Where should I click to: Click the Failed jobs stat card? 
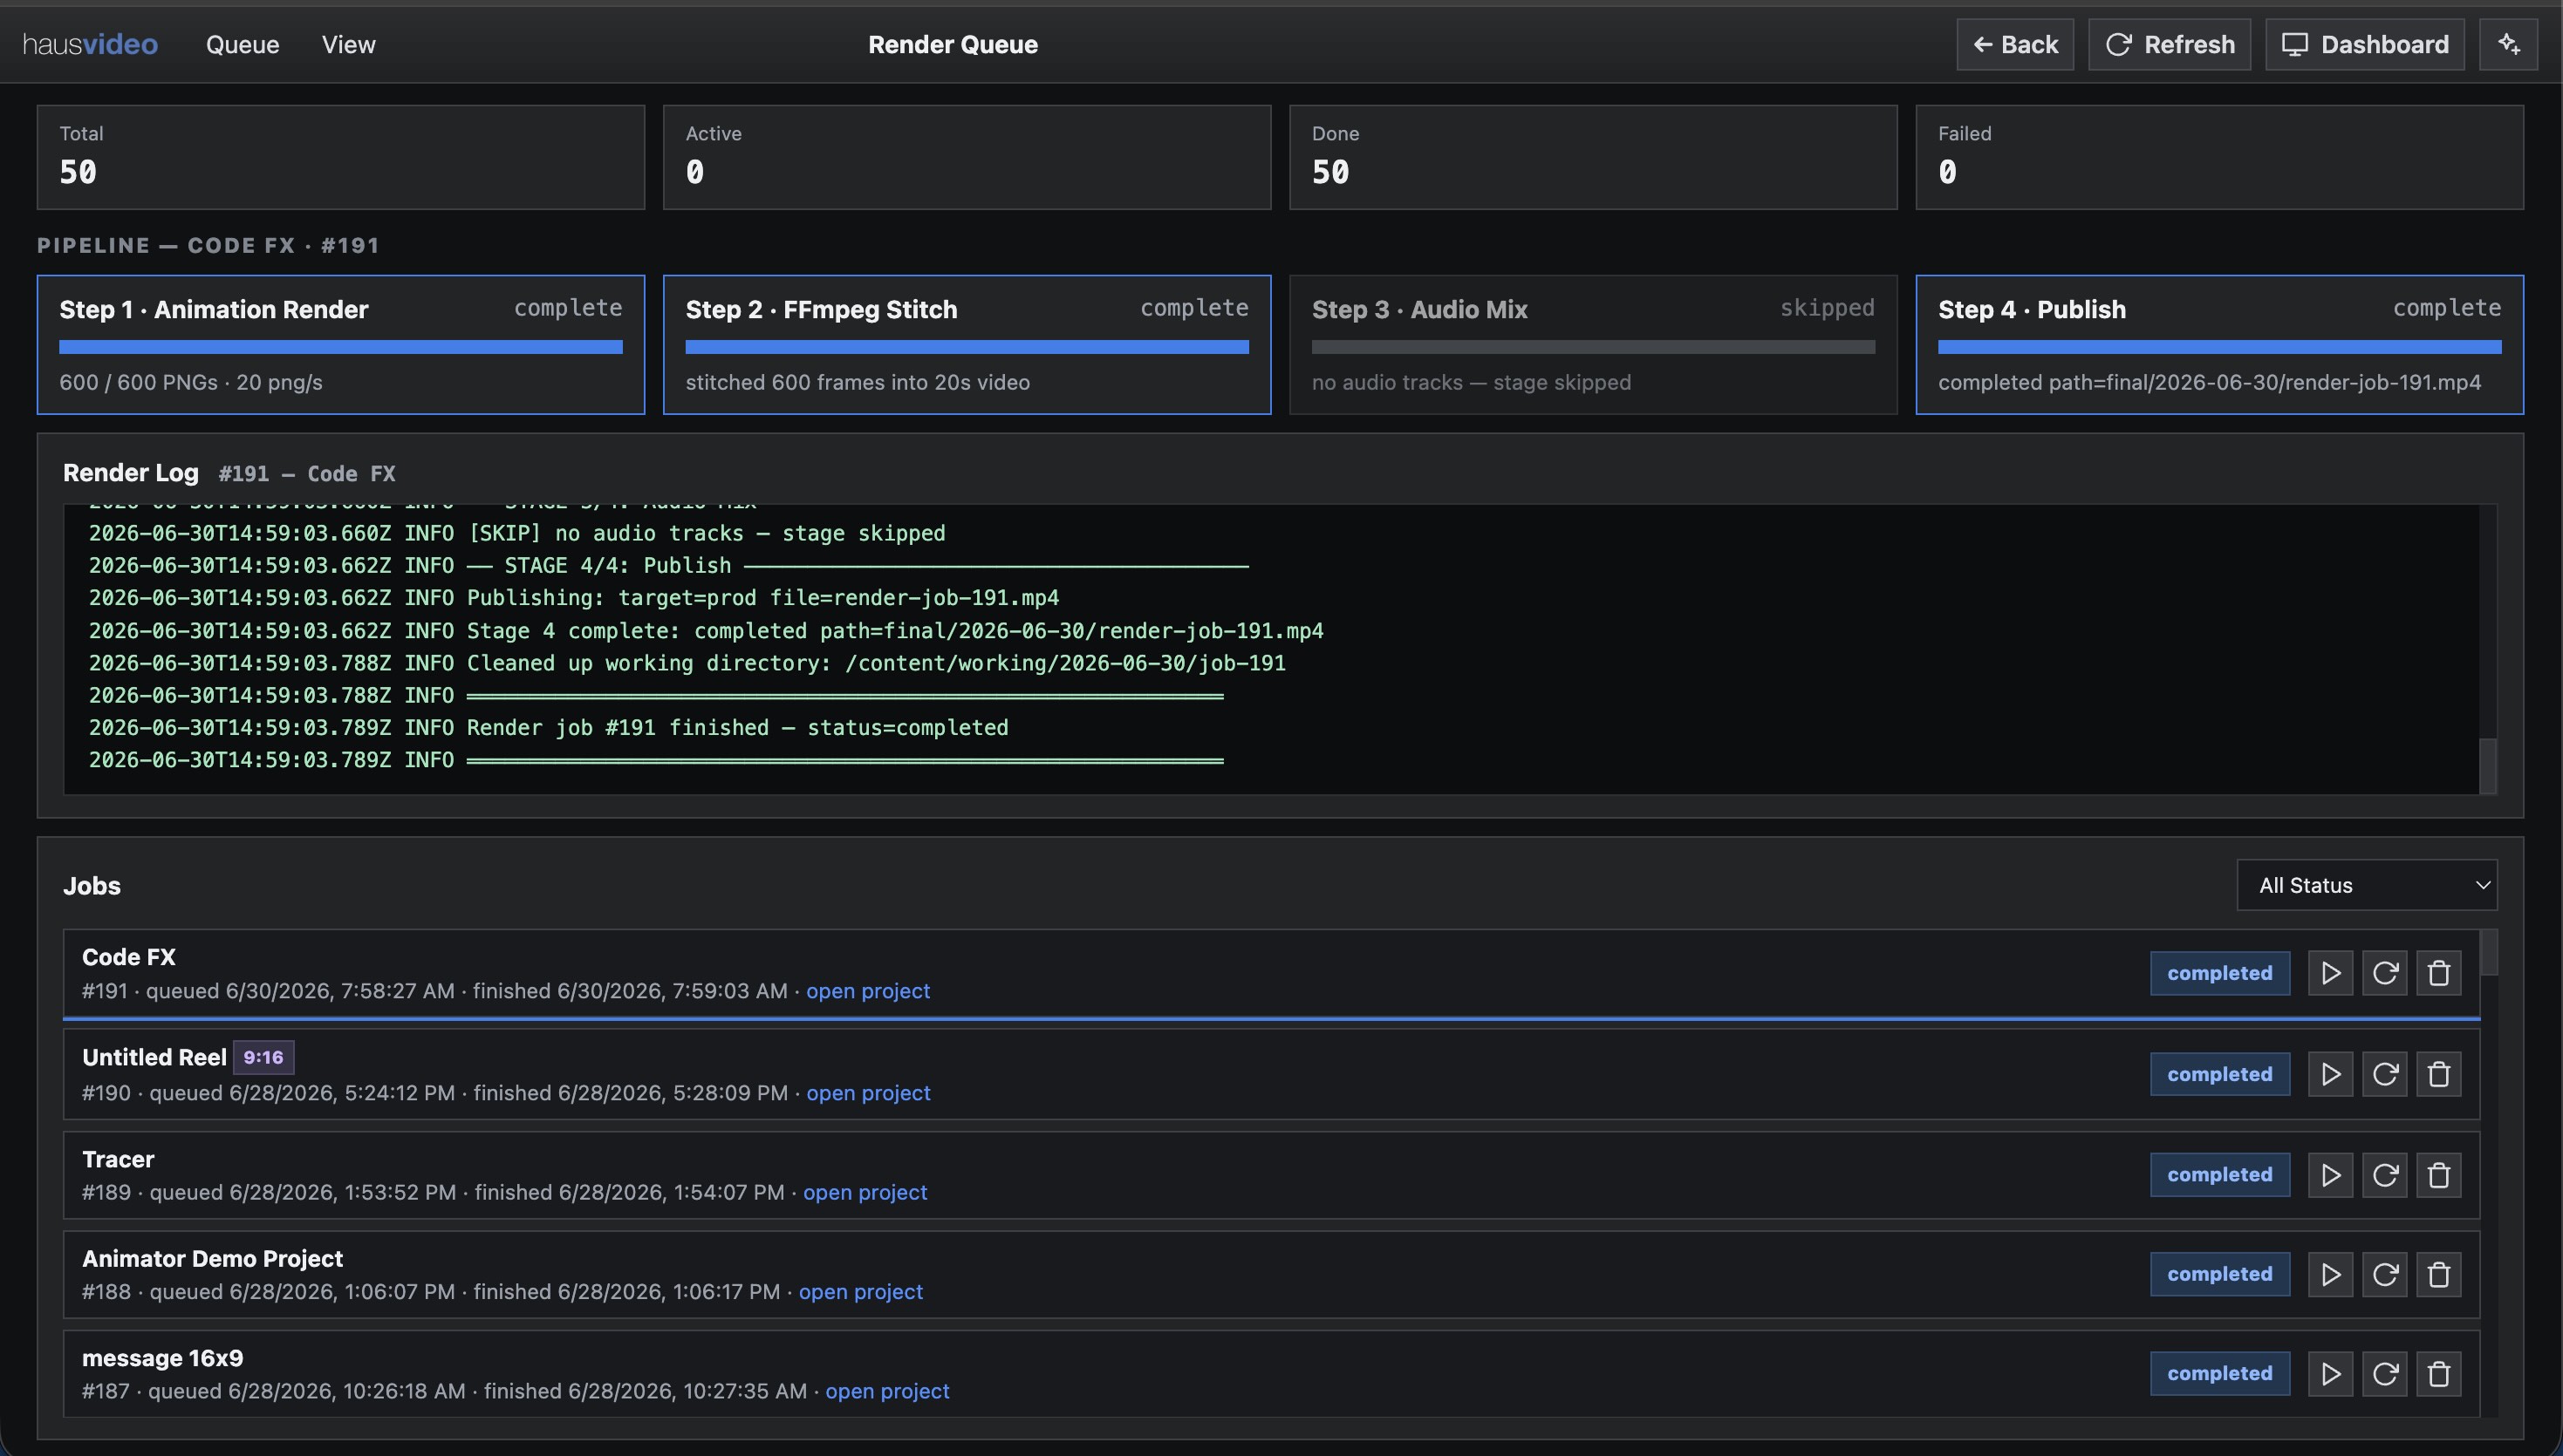pyautogui.click(x=2219, y=157)
